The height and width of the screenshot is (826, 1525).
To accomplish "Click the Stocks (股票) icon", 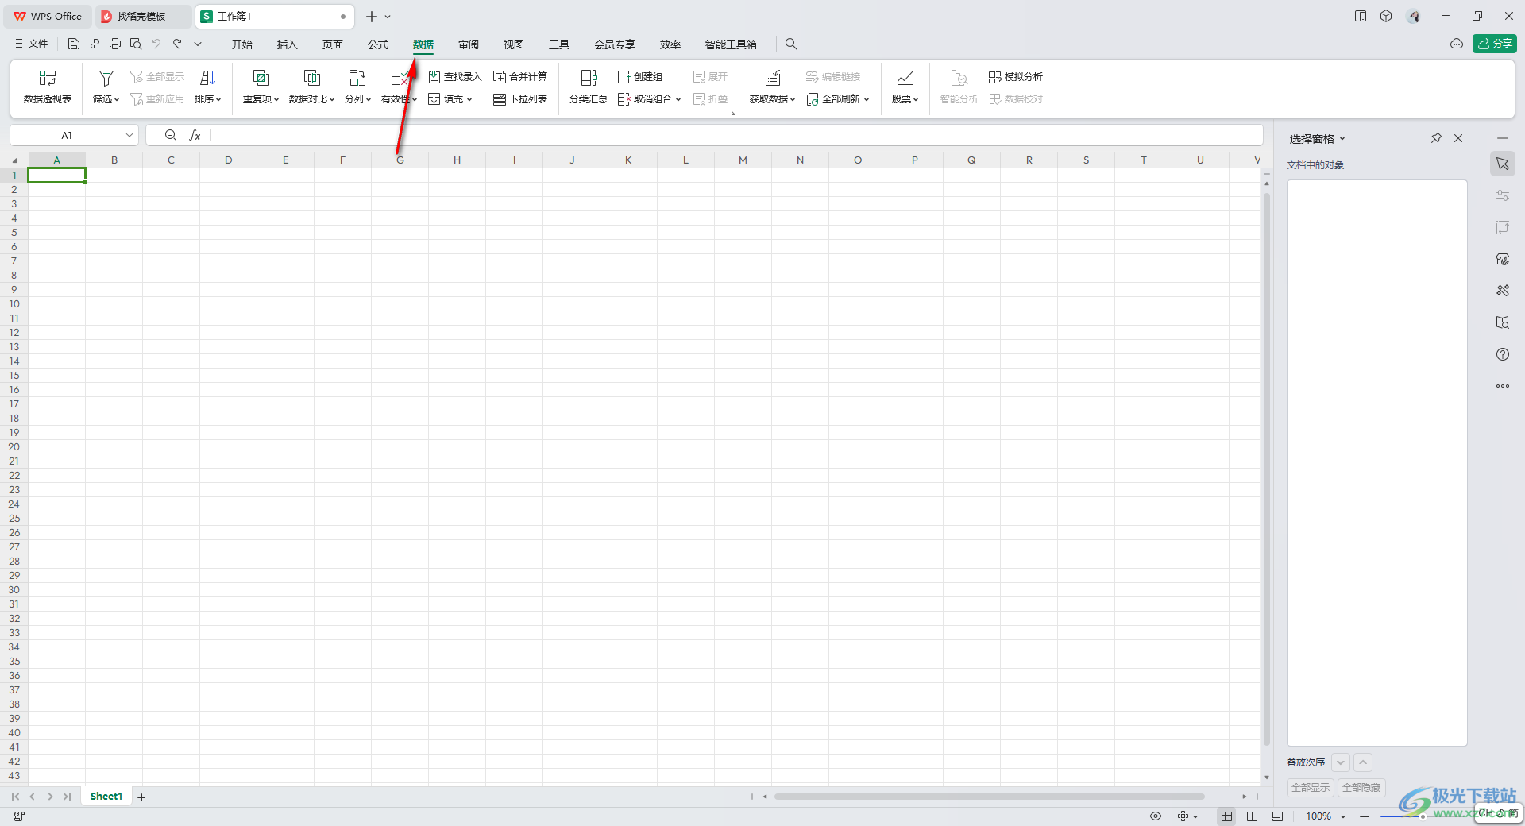I will point(905,78).
